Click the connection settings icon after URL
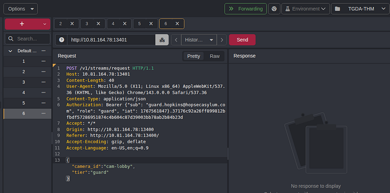Image resolution: width=390 pixels, height=193 pixels. pos(162,40)
